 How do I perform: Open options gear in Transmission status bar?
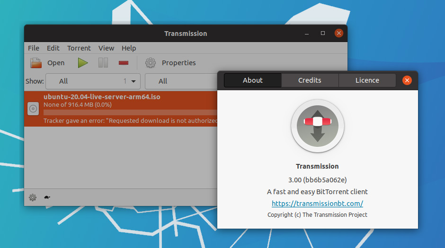pyautogui.click(x=33, y=197)
